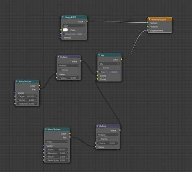Screen dimensions: 192x172
Task: Collapse the Noise Texture node triangle
Action: coord(17,81)
